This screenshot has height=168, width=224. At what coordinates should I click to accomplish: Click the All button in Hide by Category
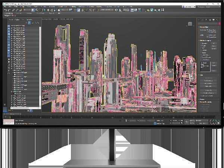pos(214,44)
